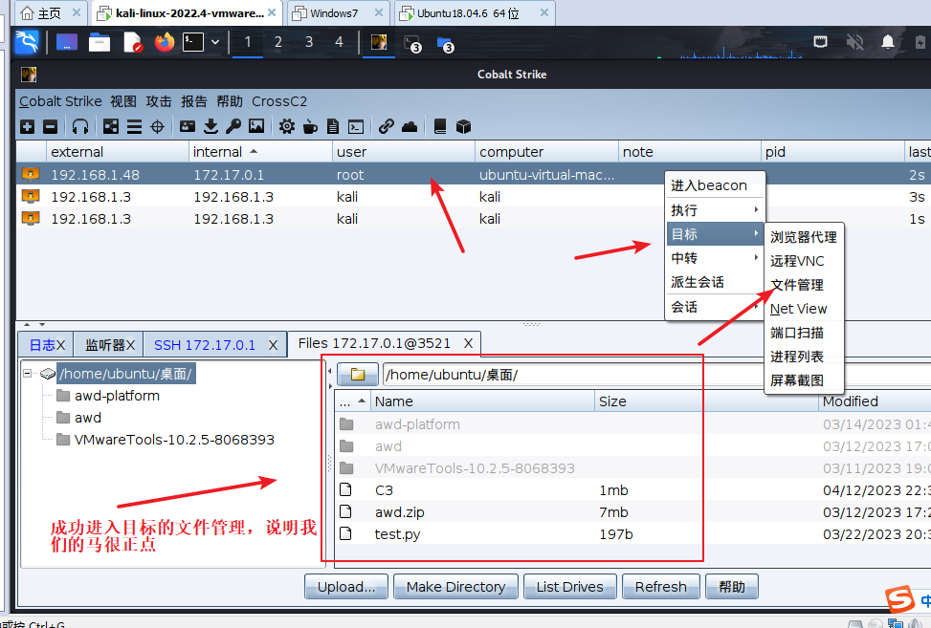View keystrokes via the key icon

click(x=233, y=126)
